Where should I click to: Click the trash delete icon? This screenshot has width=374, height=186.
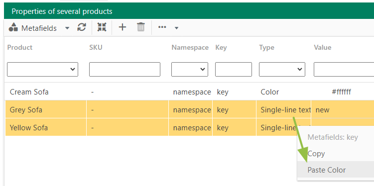(141, 27)
